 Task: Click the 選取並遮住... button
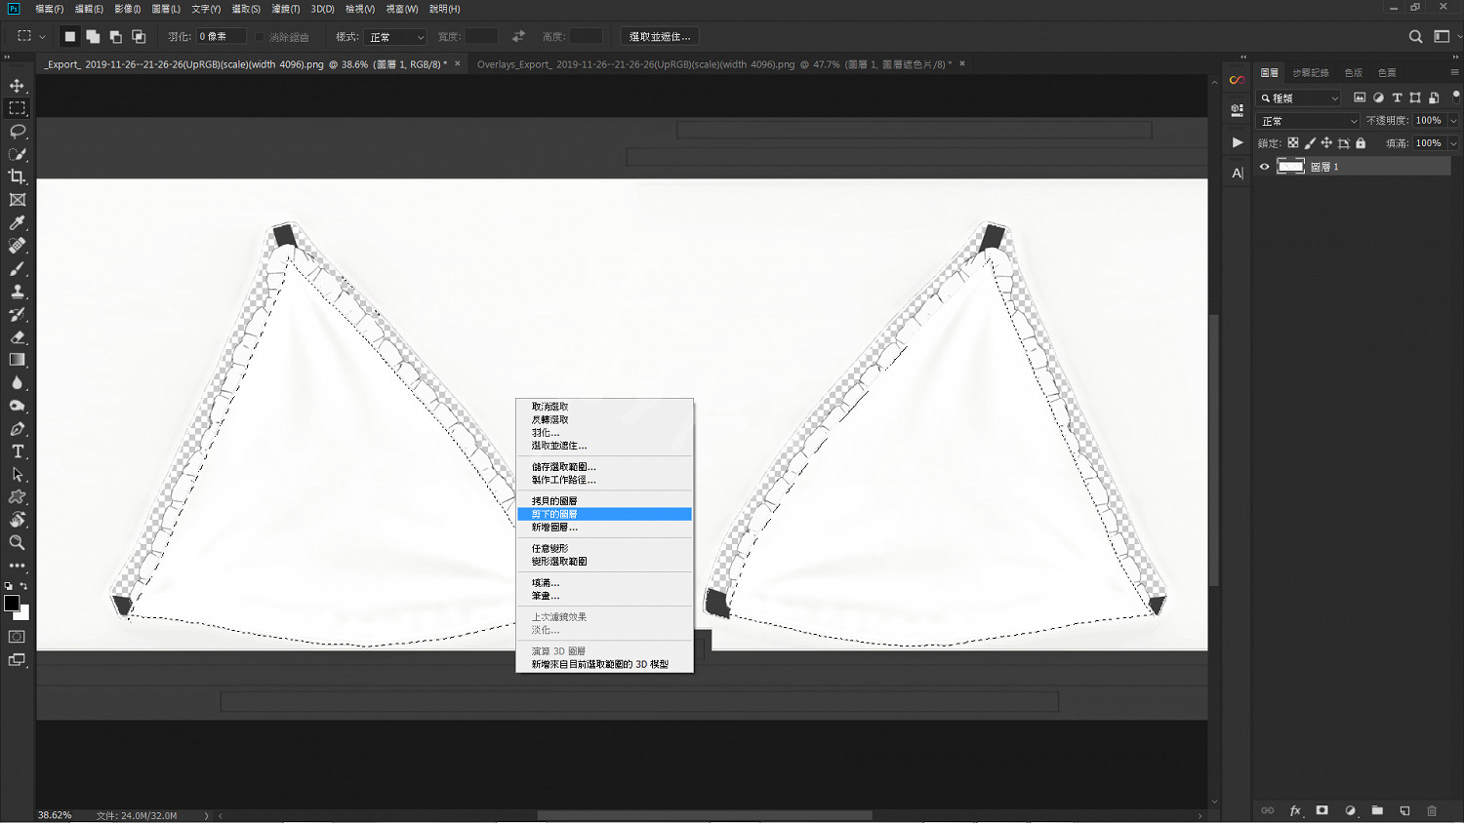660,37
